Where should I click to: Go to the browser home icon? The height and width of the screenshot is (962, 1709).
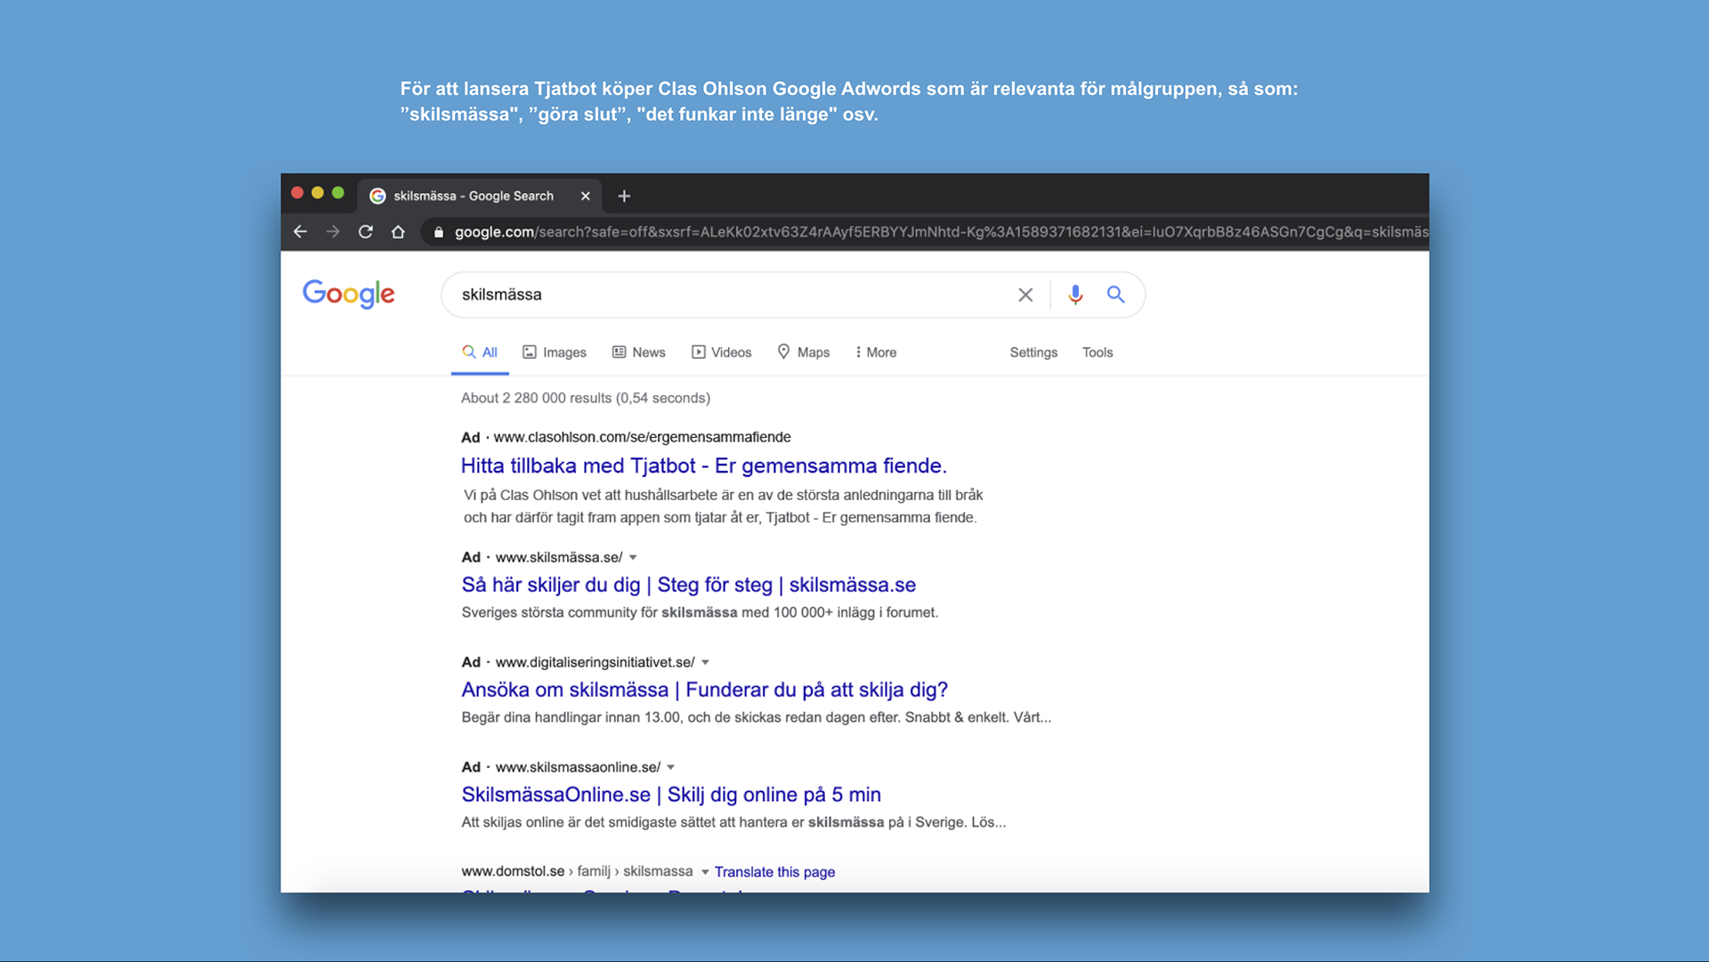(398, 232)
